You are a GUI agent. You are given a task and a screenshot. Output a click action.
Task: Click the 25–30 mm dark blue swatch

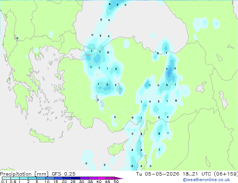(x=75, y=178)
